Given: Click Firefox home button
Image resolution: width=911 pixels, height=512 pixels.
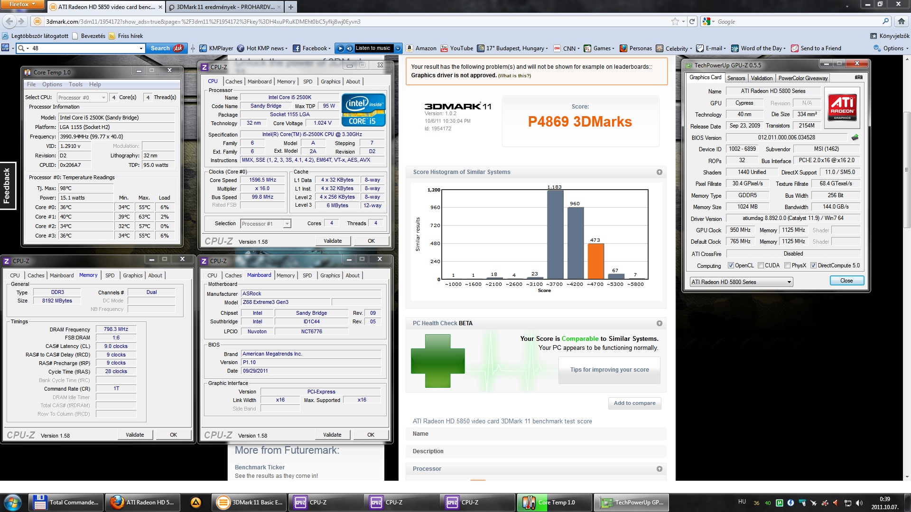Looking at the screenshot, I should [x=901, y=21].
